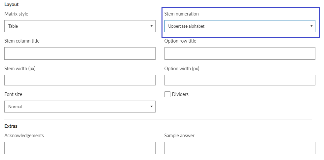Click the Option width (px) input
The height and width of the screenshot is (160, 324).
click(x=240, y=80)
